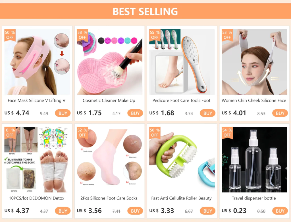The height and width of the screenshot is (222, 291).
Task: Click BUY for Travel dispenser bottle
Action: pos(280,211)
